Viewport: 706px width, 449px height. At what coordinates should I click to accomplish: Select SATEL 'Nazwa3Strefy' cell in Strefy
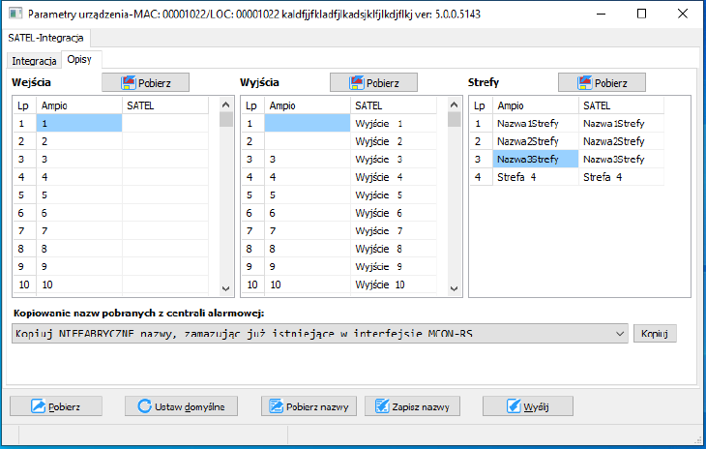(x=621, y=159)
